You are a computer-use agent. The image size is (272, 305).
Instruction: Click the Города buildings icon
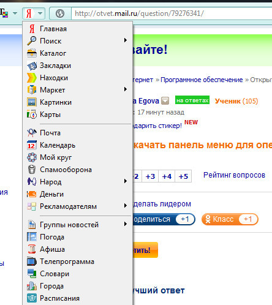pos(32,286)
